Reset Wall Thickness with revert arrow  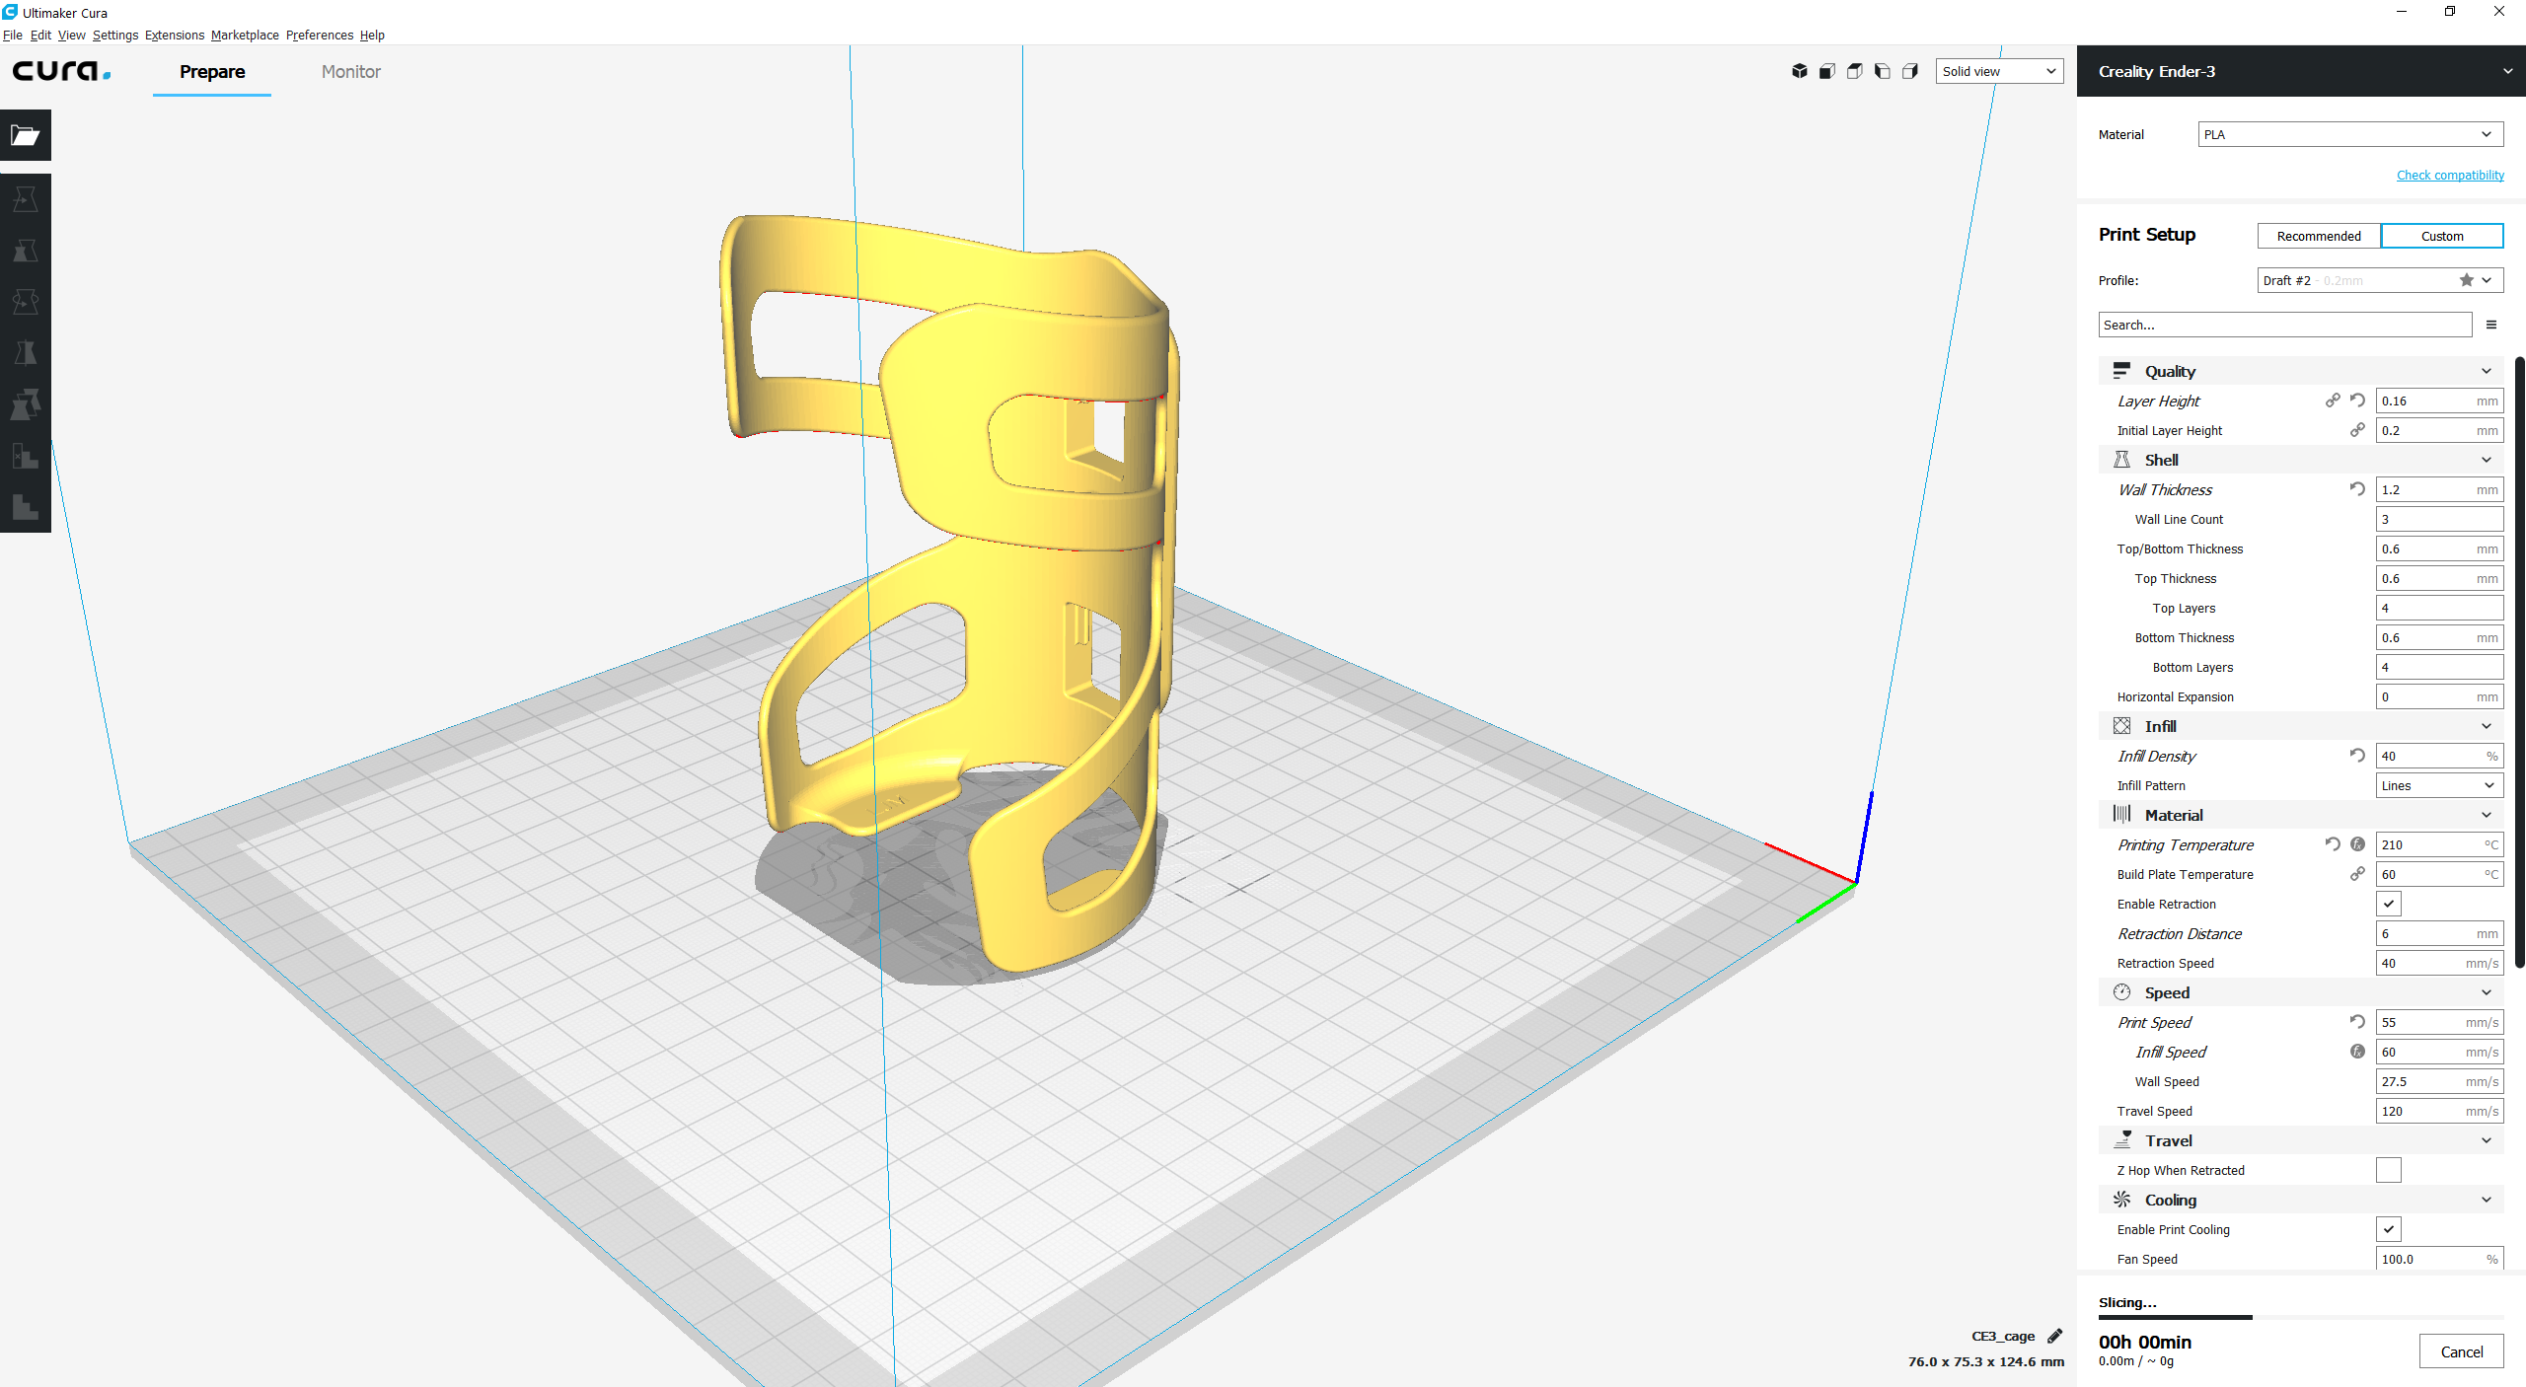point(2357,489)
